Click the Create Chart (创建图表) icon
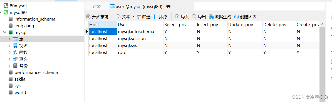 coord(237,17)
